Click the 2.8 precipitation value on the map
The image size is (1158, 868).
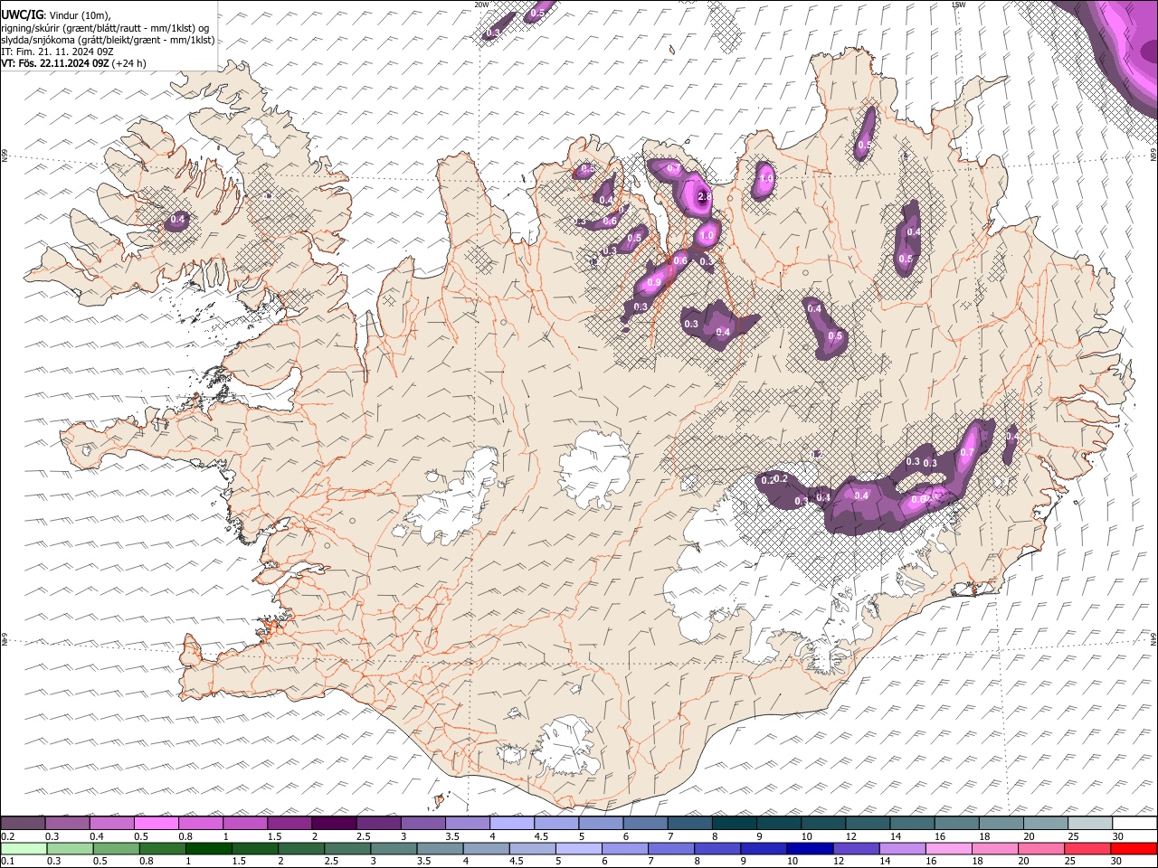coord(705,195)
